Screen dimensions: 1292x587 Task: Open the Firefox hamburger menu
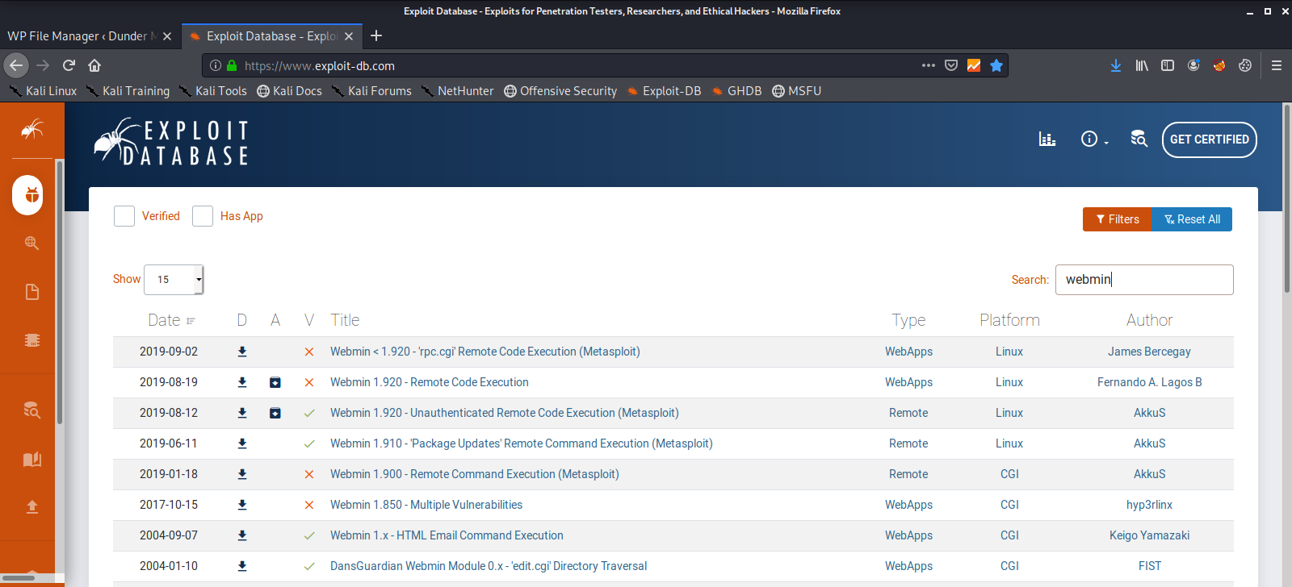tap(1277, 65)
